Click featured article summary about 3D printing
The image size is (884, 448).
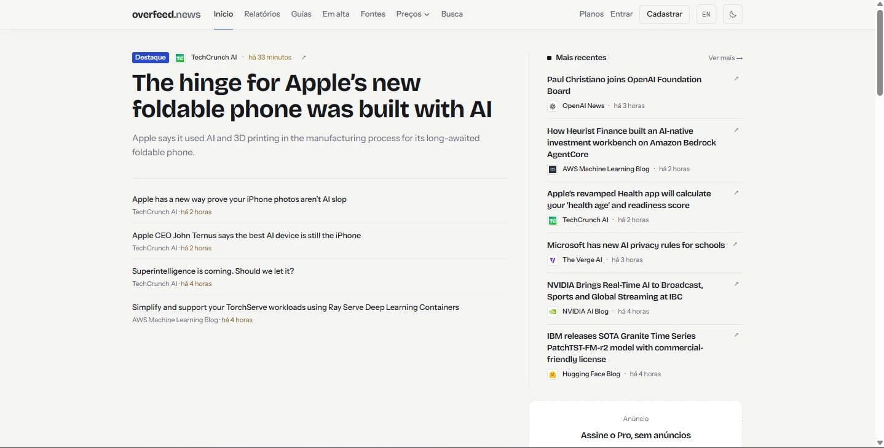tap(306, 145)
